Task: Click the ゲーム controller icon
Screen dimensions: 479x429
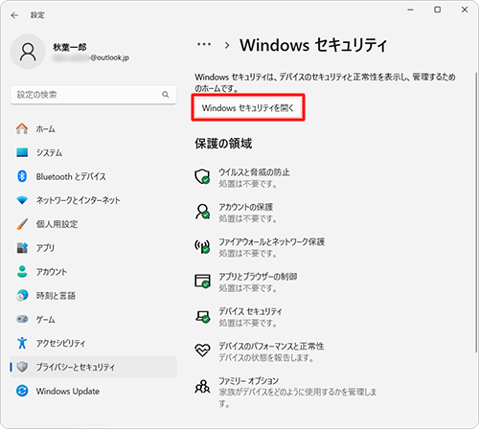Action: point(22,319)
